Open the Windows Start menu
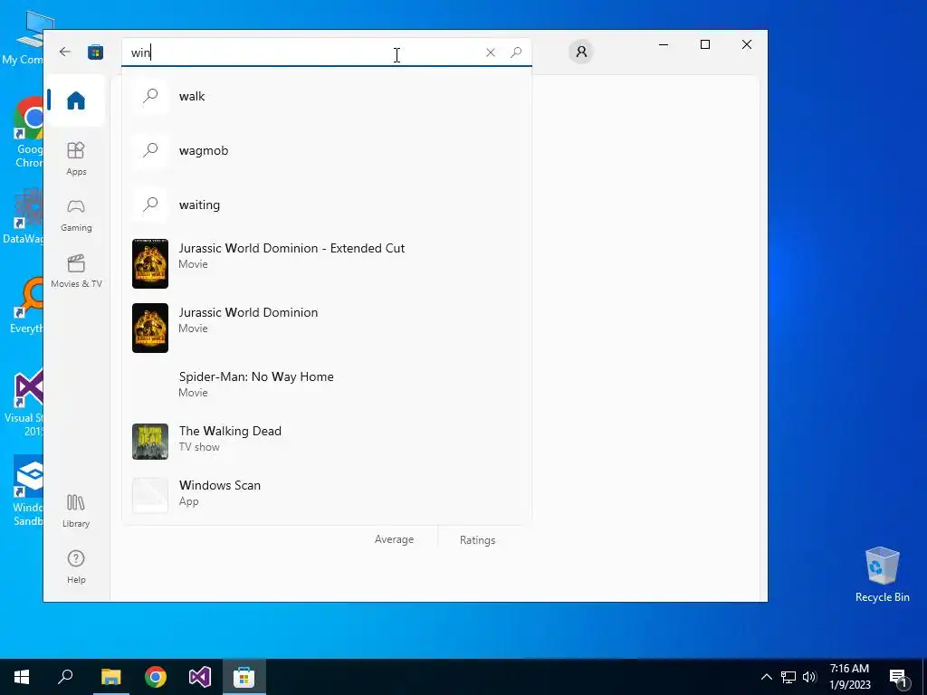927x695 pixels. click(22, 677)
